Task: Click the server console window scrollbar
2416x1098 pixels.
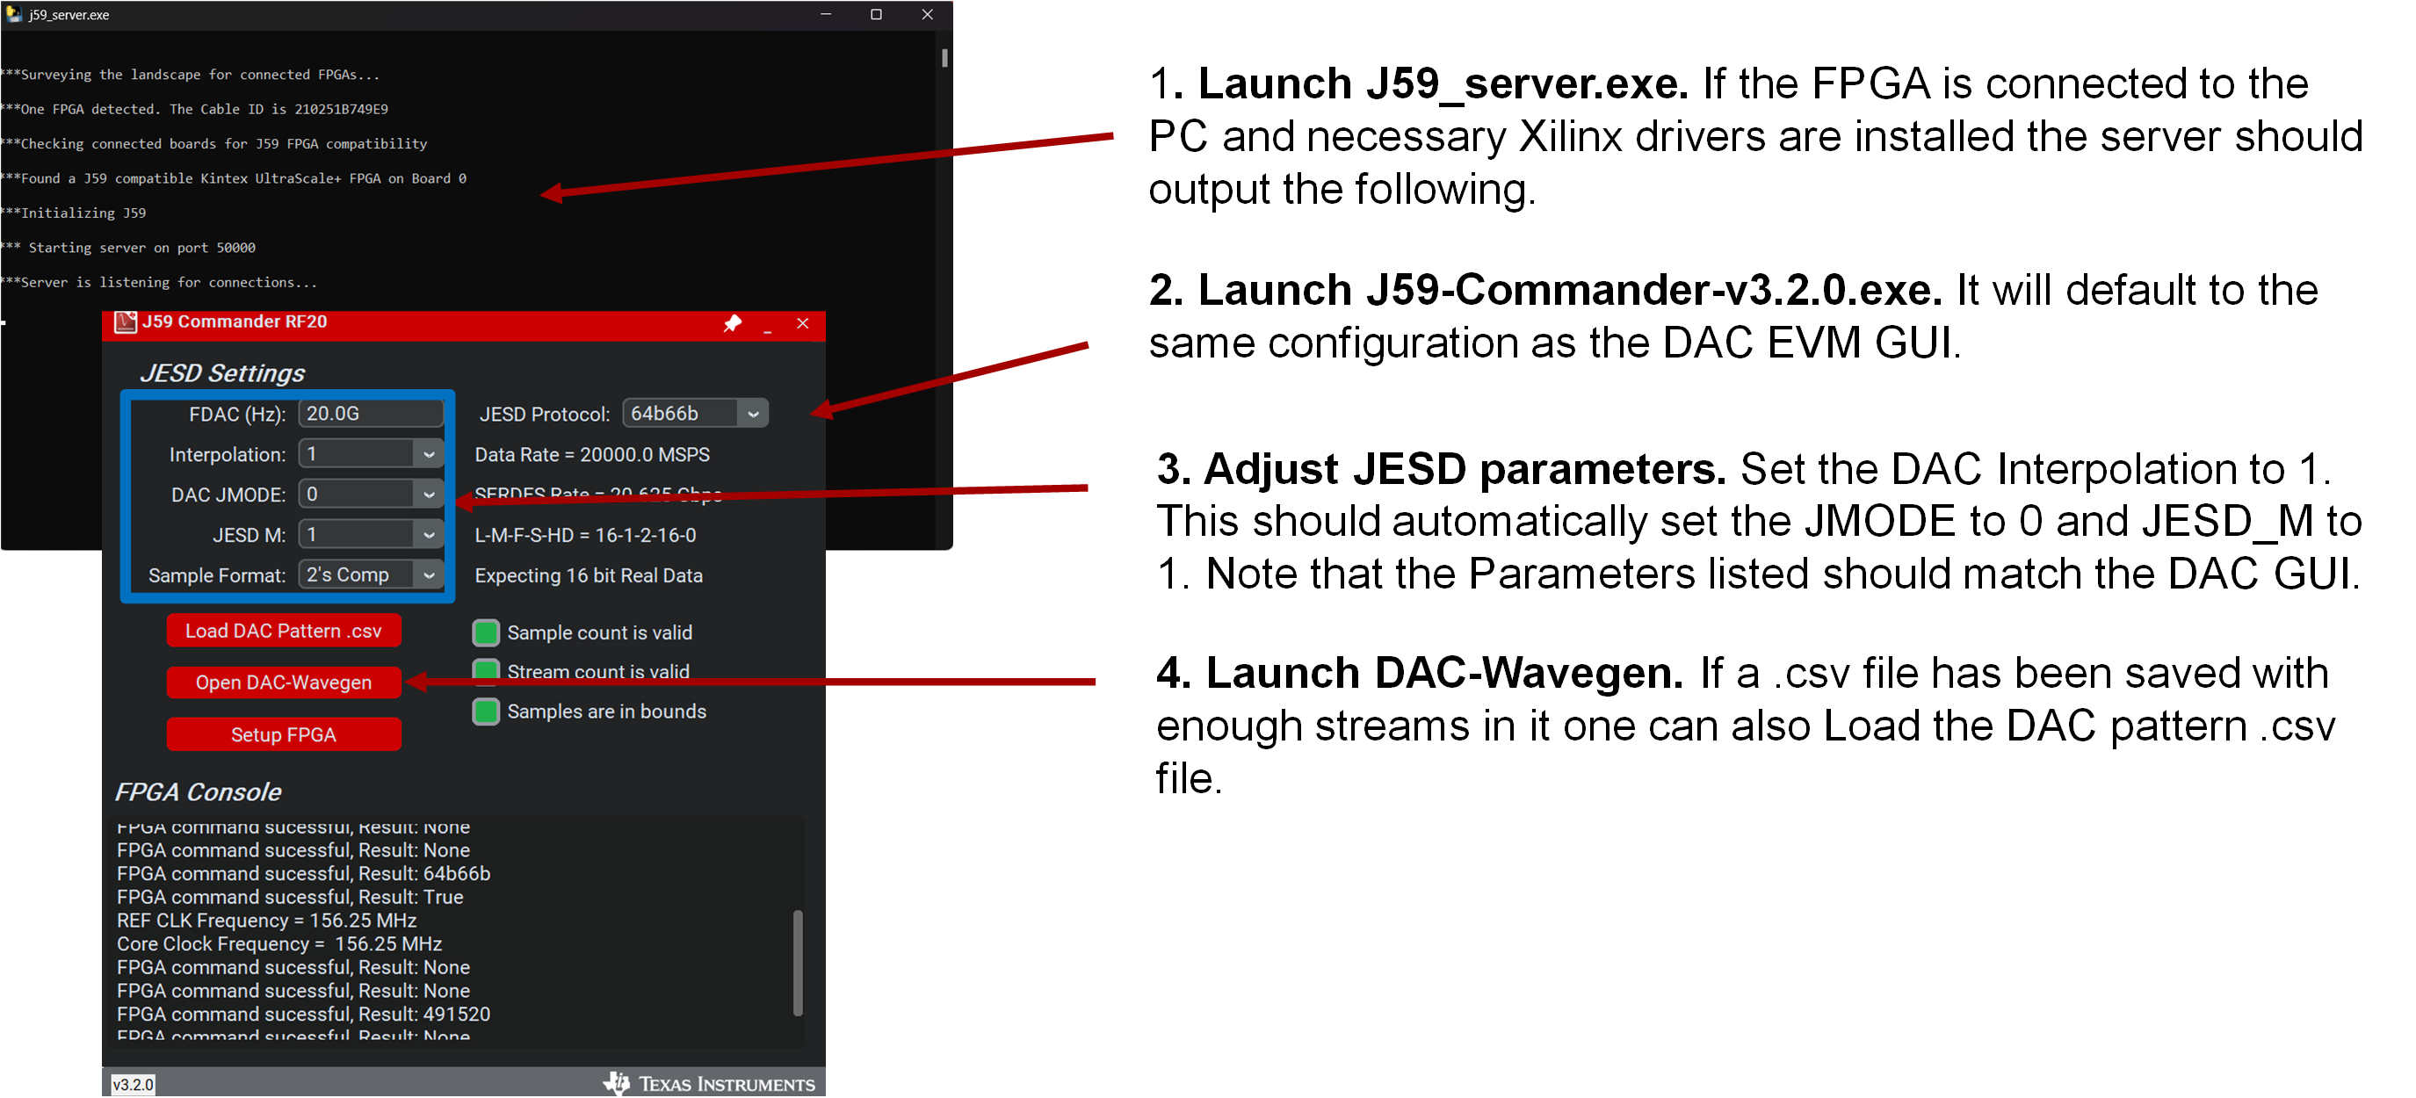Action: pyautogui.click(x=944, y=58)
